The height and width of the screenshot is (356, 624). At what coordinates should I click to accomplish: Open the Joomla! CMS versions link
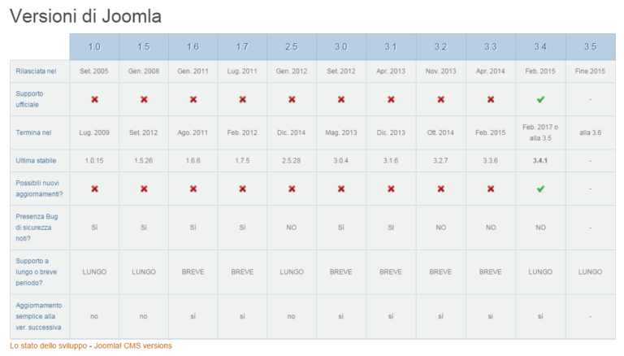pyautogui.click(x=132, y=345)
